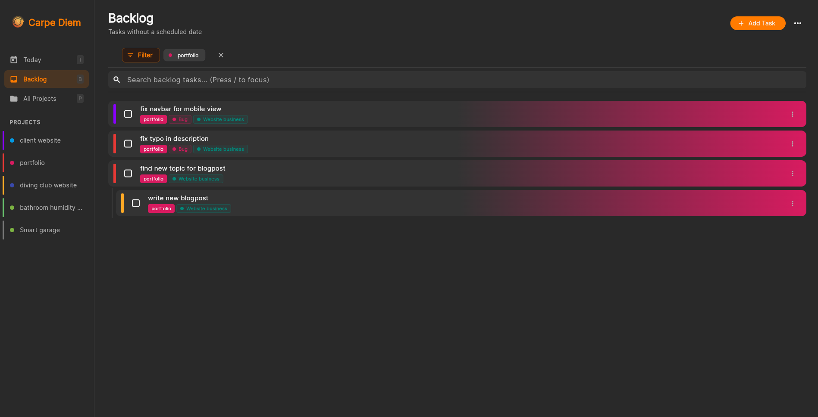Viewport: 818px width, 417px height.
Task: Open more options for find new topic task
Action: pos(792,174)
